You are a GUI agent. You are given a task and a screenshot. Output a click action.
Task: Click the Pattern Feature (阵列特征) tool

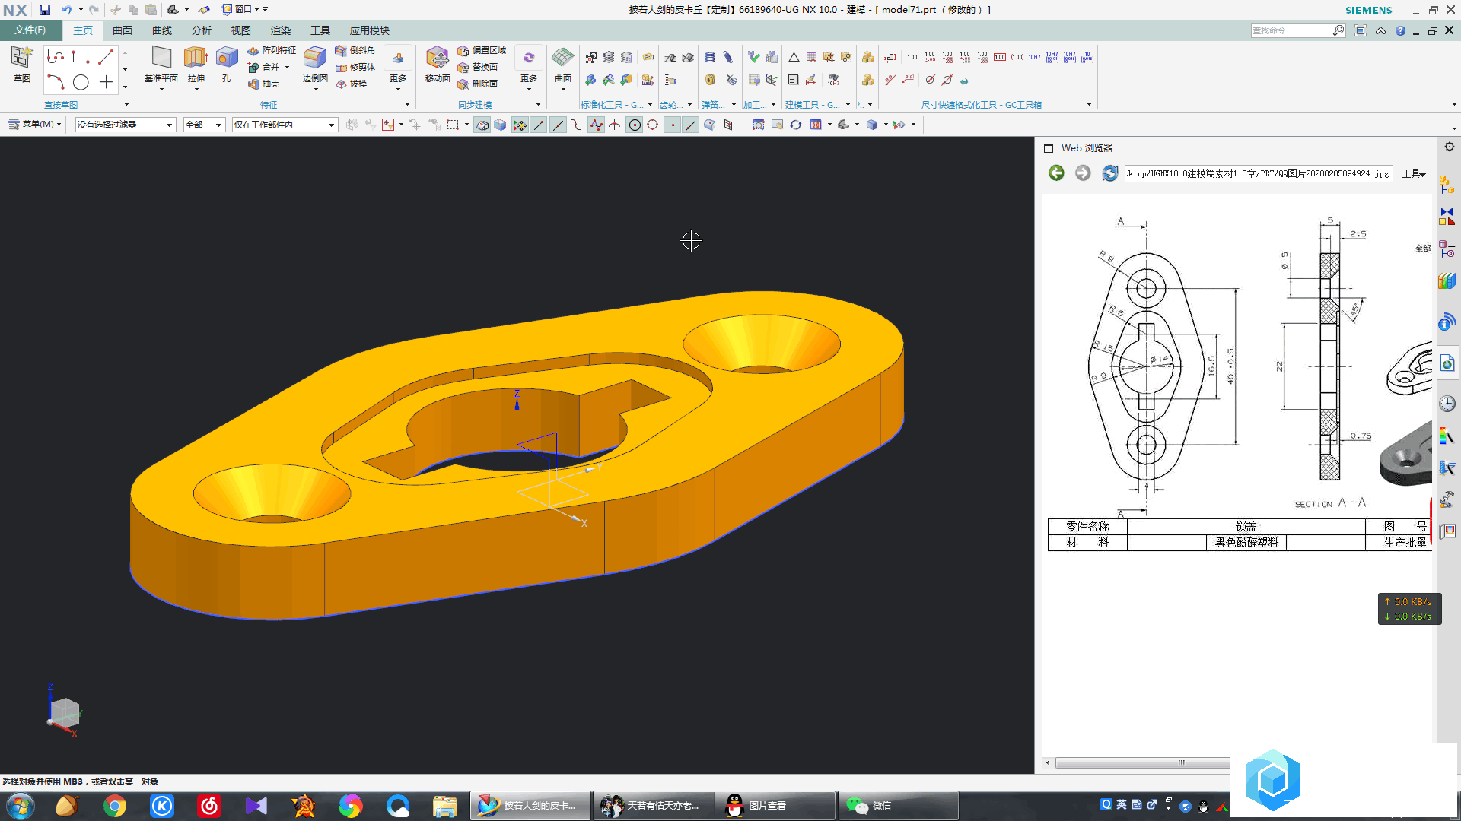coord(272,50)
